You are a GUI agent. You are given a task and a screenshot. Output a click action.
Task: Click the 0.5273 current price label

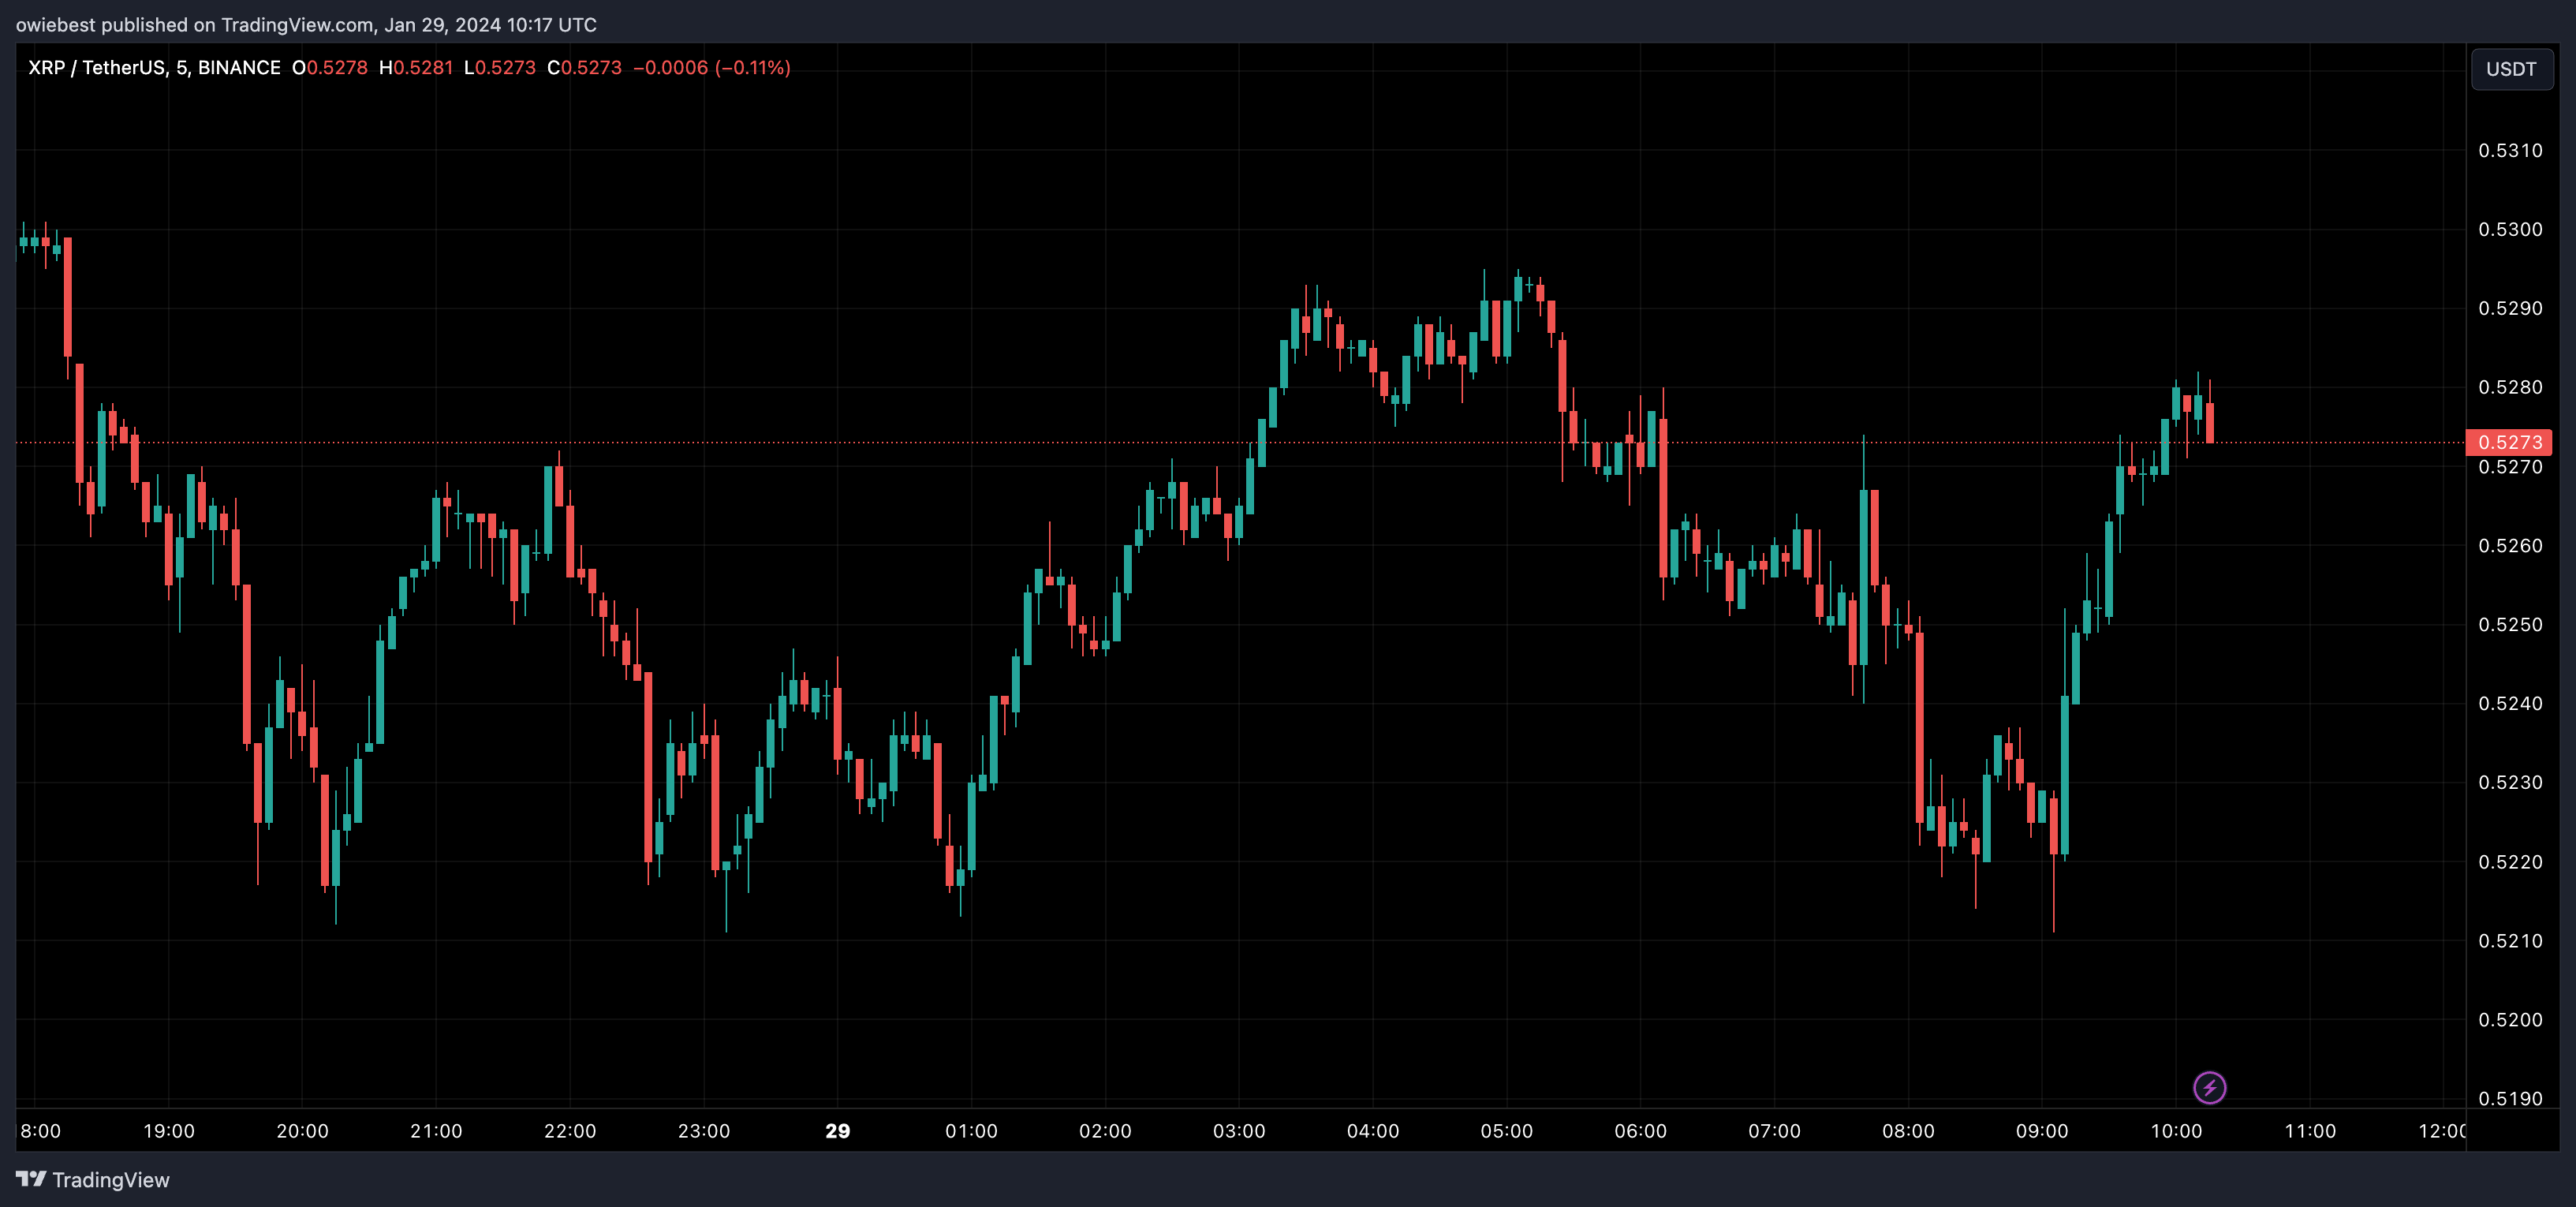pyautogui.click(x=2509, y=442)
